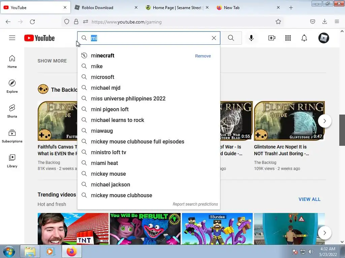Open You Will Be Rebuilt thumbnail
This screenshot has width=345, height=258.
pyautogui.click(x=145, y=229)
